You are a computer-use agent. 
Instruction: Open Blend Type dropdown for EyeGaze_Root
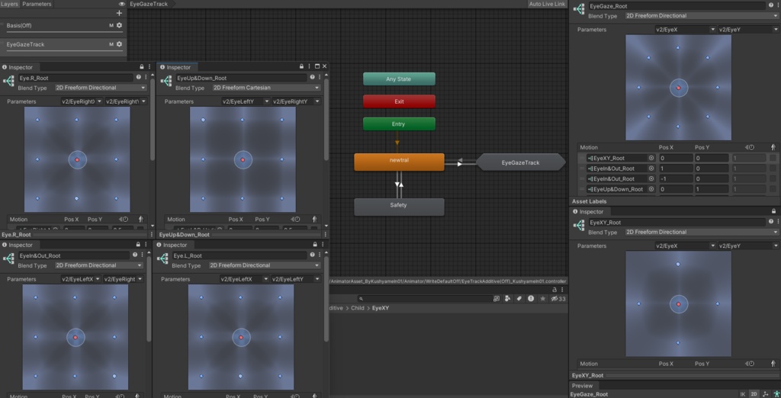(702, 16)
